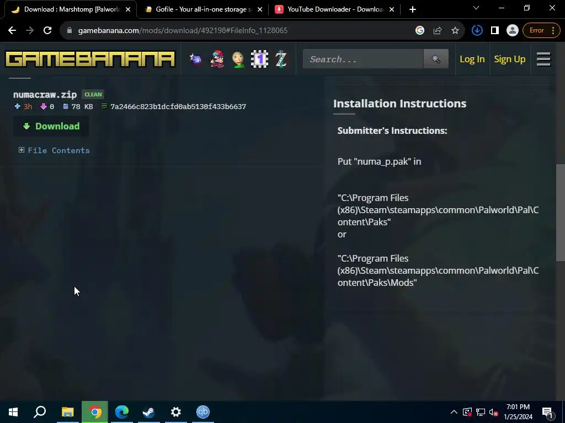Open the network tray icon
Viewport: 565px width, 423px height.
(481, 412)
